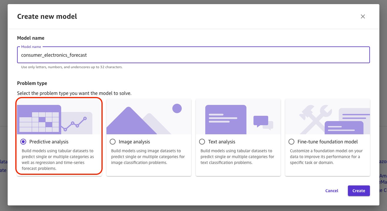
Task: Cancel the new model dialog
Action: pyautogui.click(x=332, y=191)
